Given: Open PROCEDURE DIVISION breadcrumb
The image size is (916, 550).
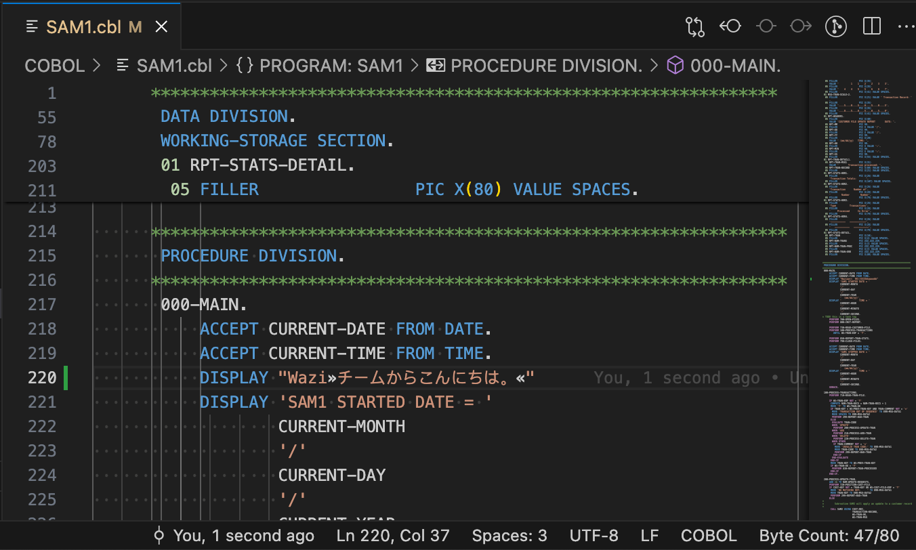Looking at the screenshot, I should click(x=546, y=66).
